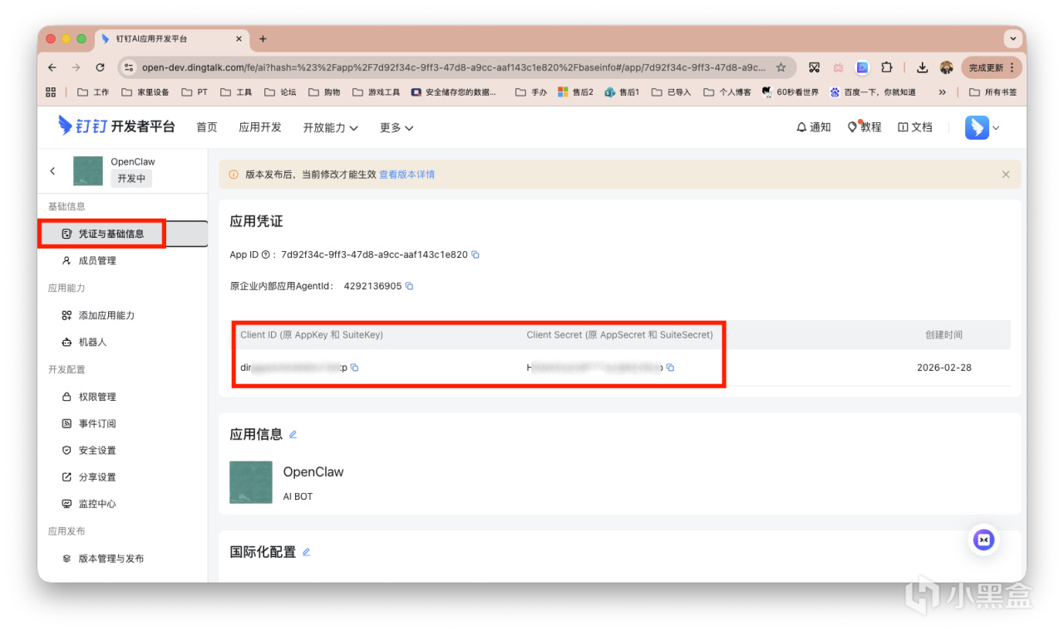1064x632 pixels.
Task: Click the 创建时间 value 2026-02-28
Action: pyautogui.click(x=944, y=368)
